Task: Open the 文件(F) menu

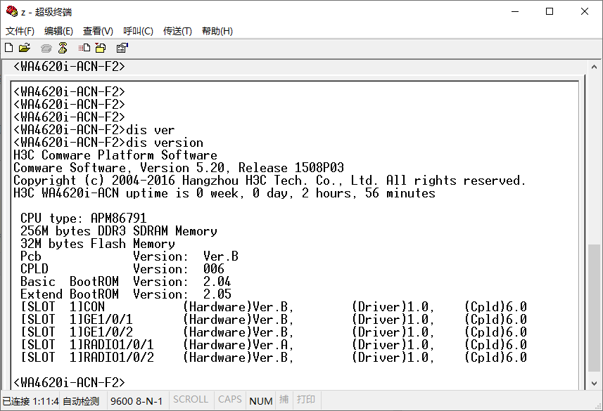Action: [20, 31]
